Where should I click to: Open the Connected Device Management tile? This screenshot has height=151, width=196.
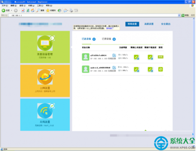click(x=45, y=47)
